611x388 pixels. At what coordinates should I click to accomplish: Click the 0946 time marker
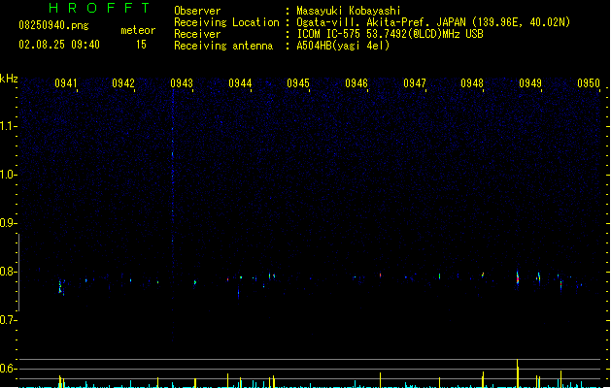coord(356,83)
